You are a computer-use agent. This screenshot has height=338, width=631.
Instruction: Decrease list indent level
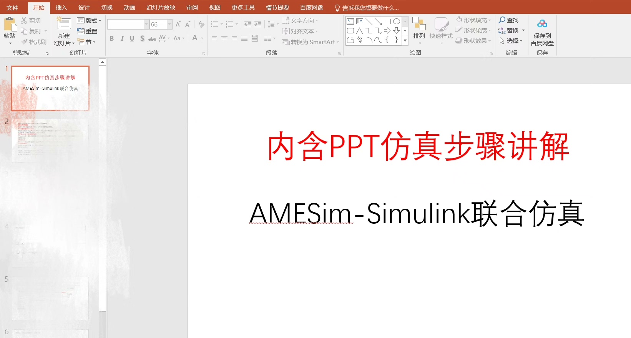pos(248,24)
